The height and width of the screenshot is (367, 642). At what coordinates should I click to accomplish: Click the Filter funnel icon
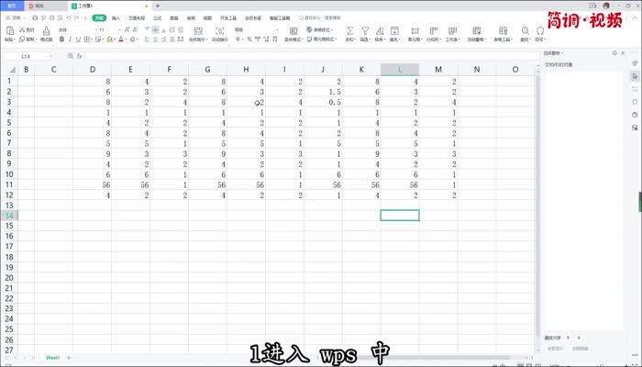coord(365,30)
